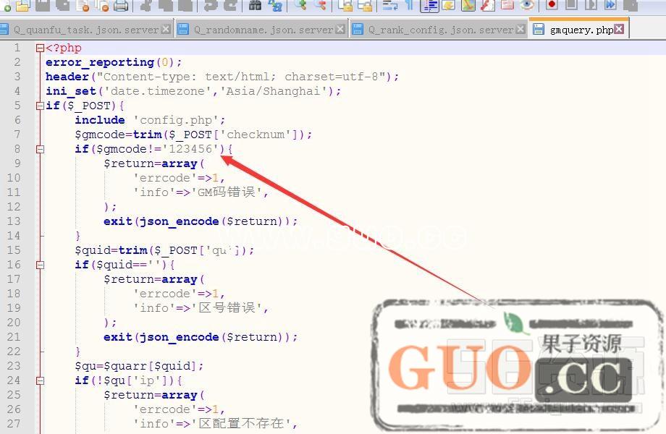Toggle the indent guide button
Screen dimensions: 666x434
tap(429, 6)
